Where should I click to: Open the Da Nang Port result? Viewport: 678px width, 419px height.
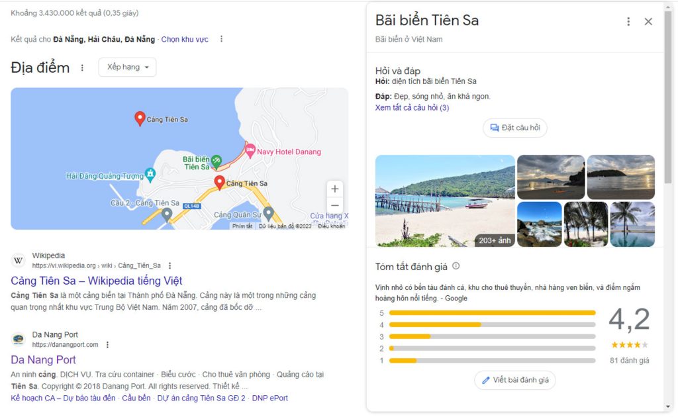pyautogui.click(x=43, y=360)
